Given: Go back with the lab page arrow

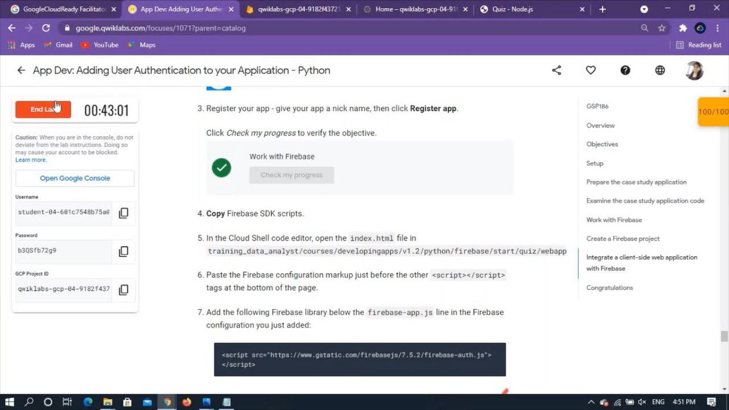Looking at the screenshot, I should tap(21, 70).
